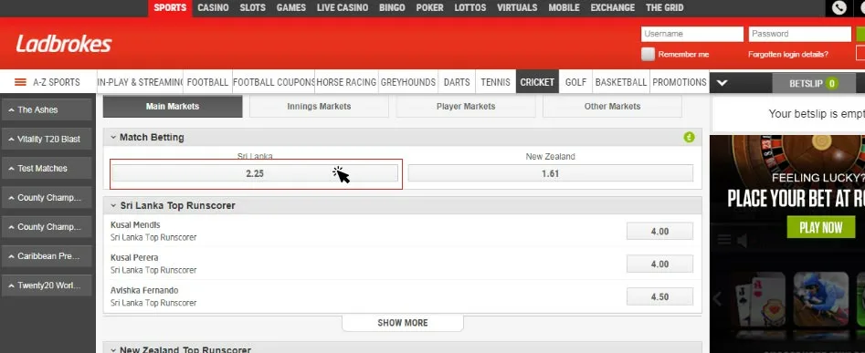Click the casino ad mute speaker icon
This screenshot has height=353, width=865.
[742, 240]
